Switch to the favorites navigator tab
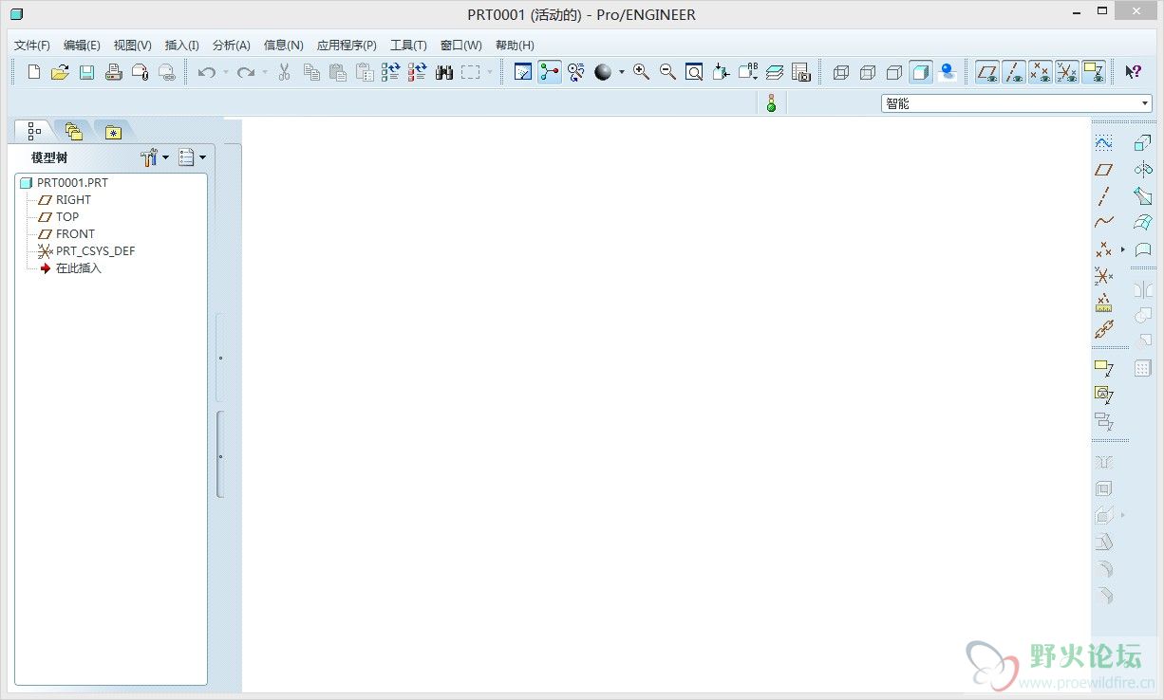 click(114, 132)
